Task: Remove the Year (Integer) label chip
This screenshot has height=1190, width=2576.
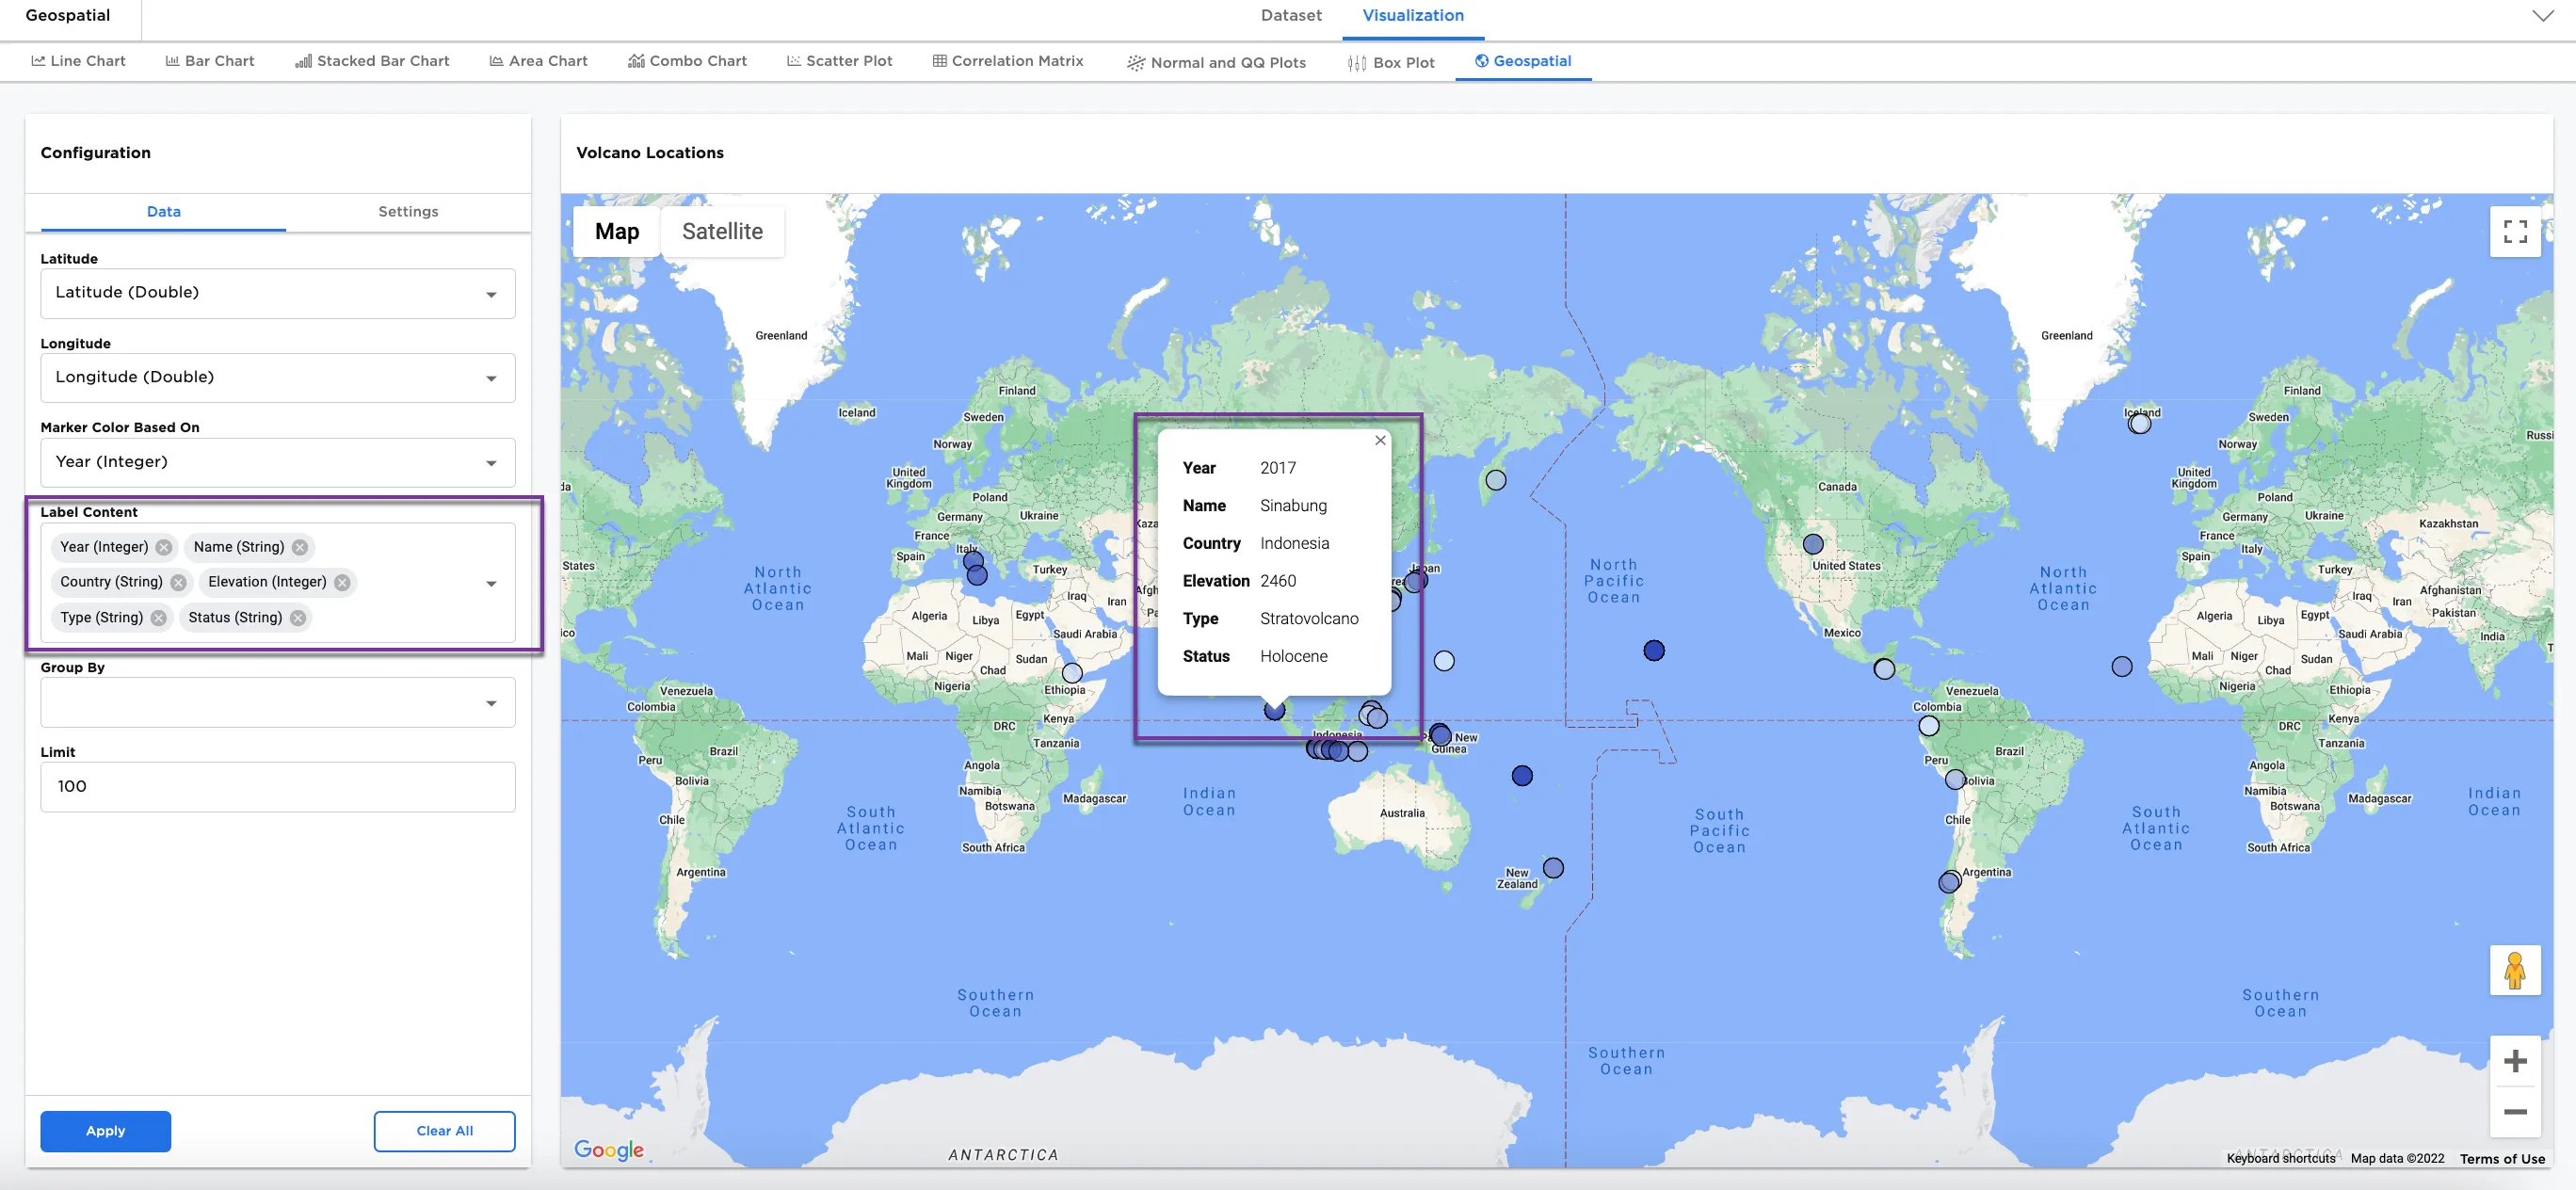Action: (164, 547)
